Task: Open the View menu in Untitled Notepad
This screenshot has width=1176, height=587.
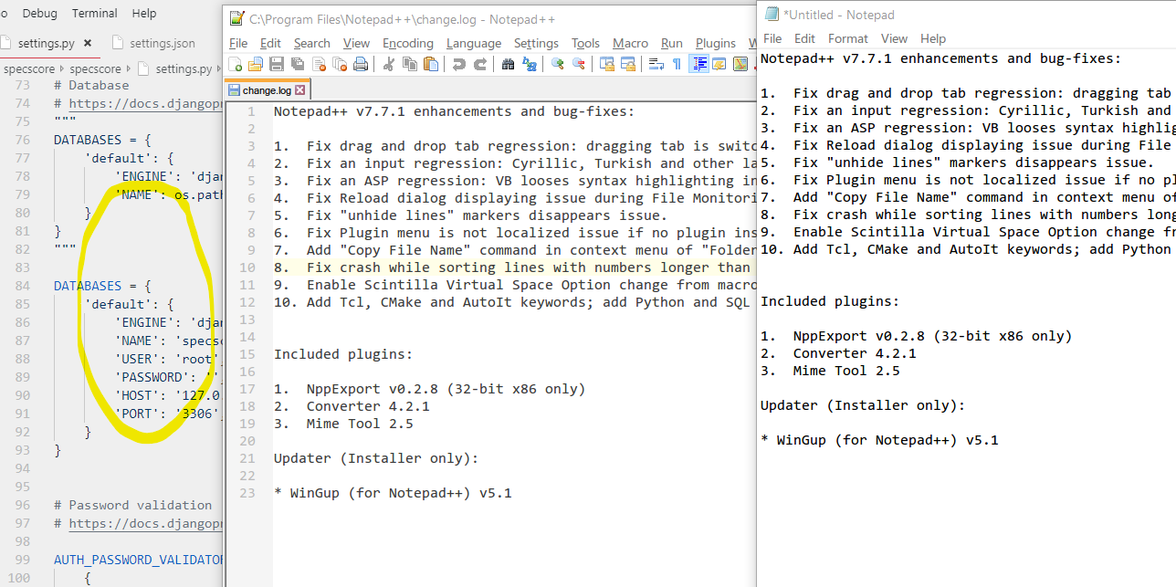Action: [x=894, y=38]
